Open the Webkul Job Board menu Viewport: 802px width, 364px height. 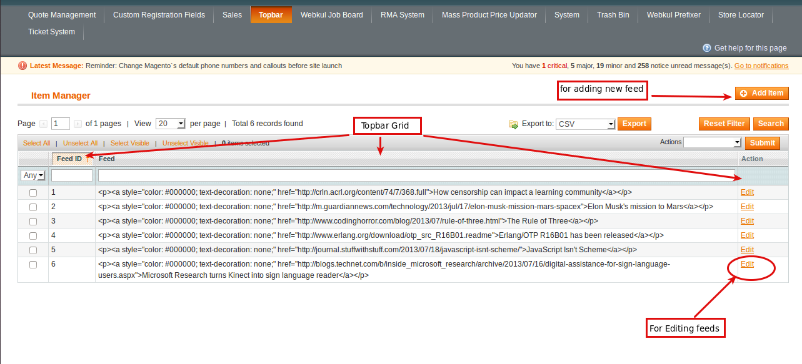click(x=331, y=15)
